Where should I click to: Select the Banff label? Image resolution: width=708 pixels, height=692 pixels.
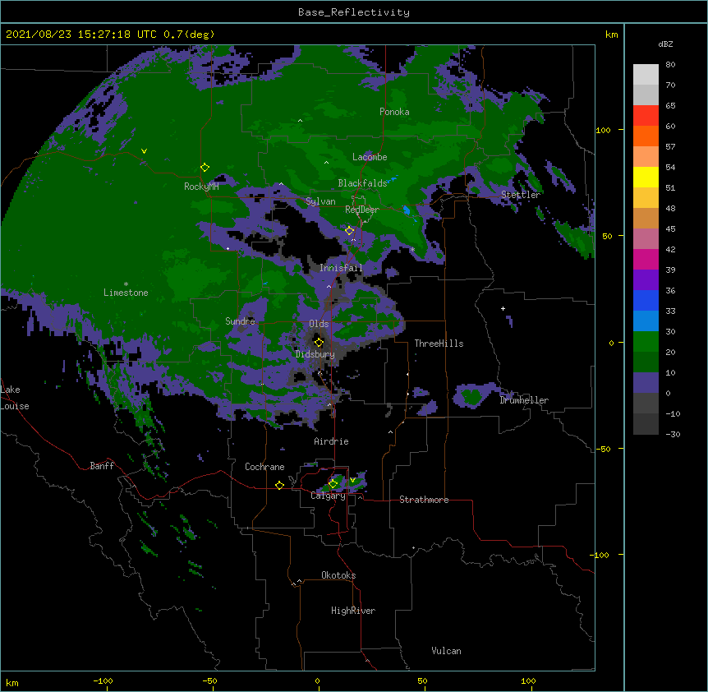click(x=102, y=466)
